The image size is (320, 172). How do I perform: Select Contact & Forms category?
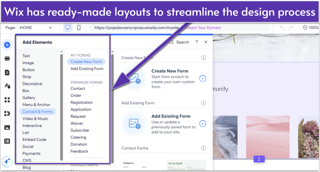pyautogui.click(x=38, y=112)
